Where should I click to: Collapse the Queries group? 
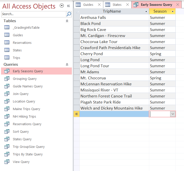67,64
